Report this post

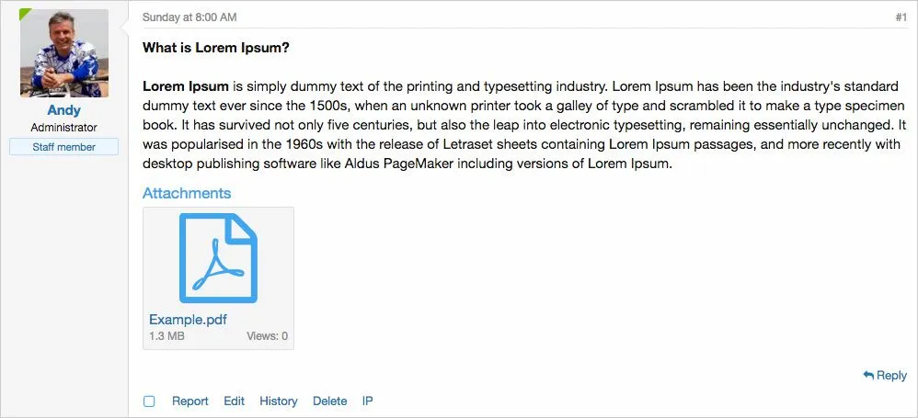(190, 401)
